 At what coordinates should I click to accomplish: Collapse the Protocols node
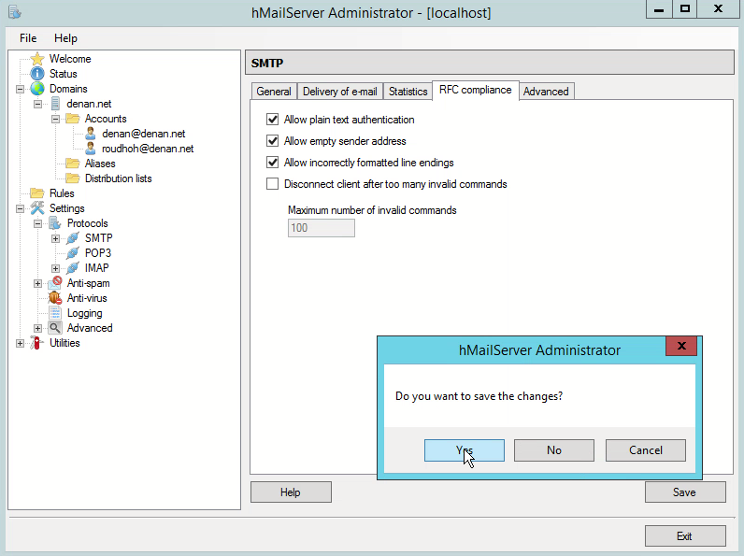coord(37,223)
